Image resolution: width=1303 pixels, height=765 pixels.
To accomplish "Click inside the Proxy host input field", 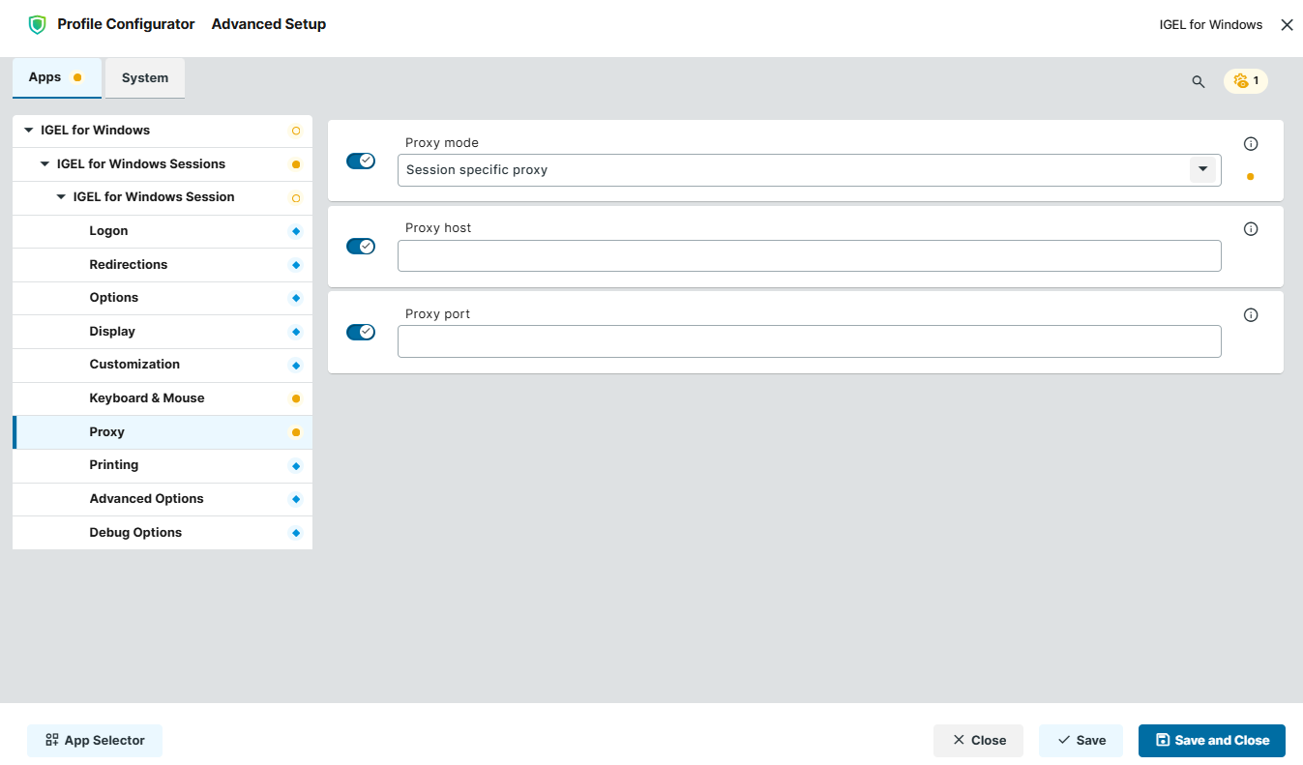I will tap(809, 255).
